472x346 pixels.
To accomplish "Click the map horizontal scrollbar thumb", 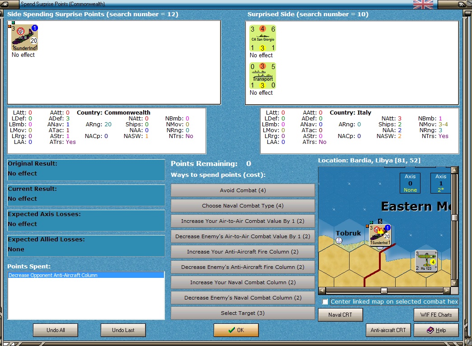I will pos(384,291).
